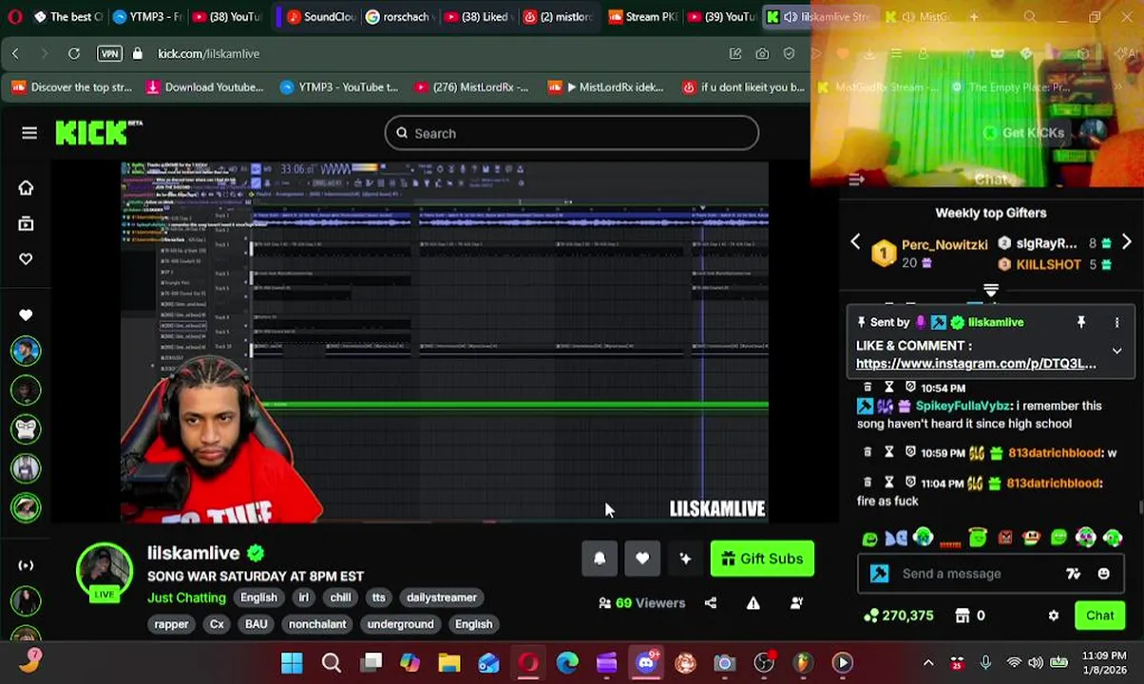Screen dimensions: 1144x684
Task: Open the emote picker smiley icon
Action: pyautogui.click(x=1103, y=574)
